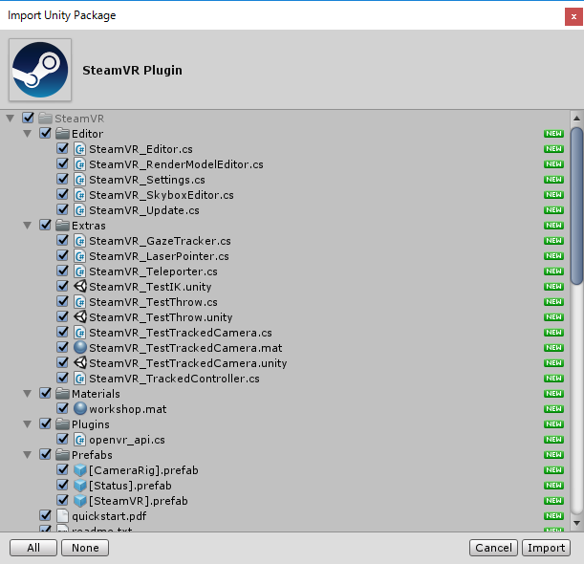The image size is (584, 564).
Task: Click the vertical scrollbar thumb
Action: point(576,206)
